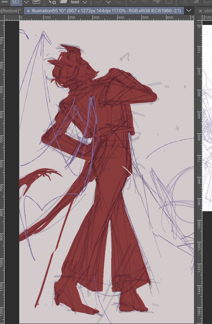Screen dimensions: 212x324
Task: Switch to the [Restore]* canvas tab
Action: [11, 11]
